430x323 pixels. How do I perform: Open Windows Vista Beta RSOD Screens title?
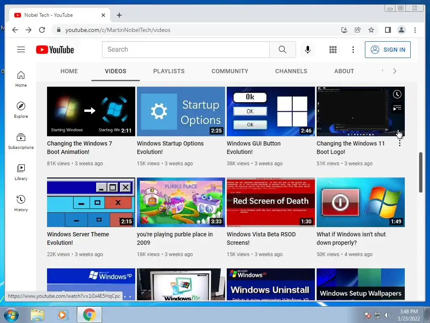(261, 238)
